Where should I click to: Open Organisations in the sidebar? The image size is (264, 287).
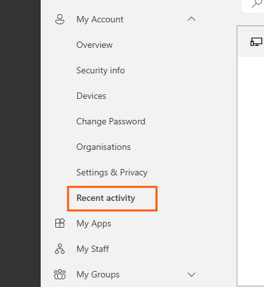click(x=104, y=147)
